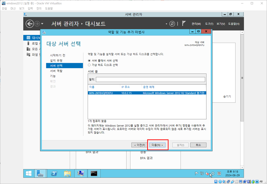Open the VirtualBox 보기 menu
This screenshot has height=184, width=267.
pyautogui.click(x=22, y=8)
